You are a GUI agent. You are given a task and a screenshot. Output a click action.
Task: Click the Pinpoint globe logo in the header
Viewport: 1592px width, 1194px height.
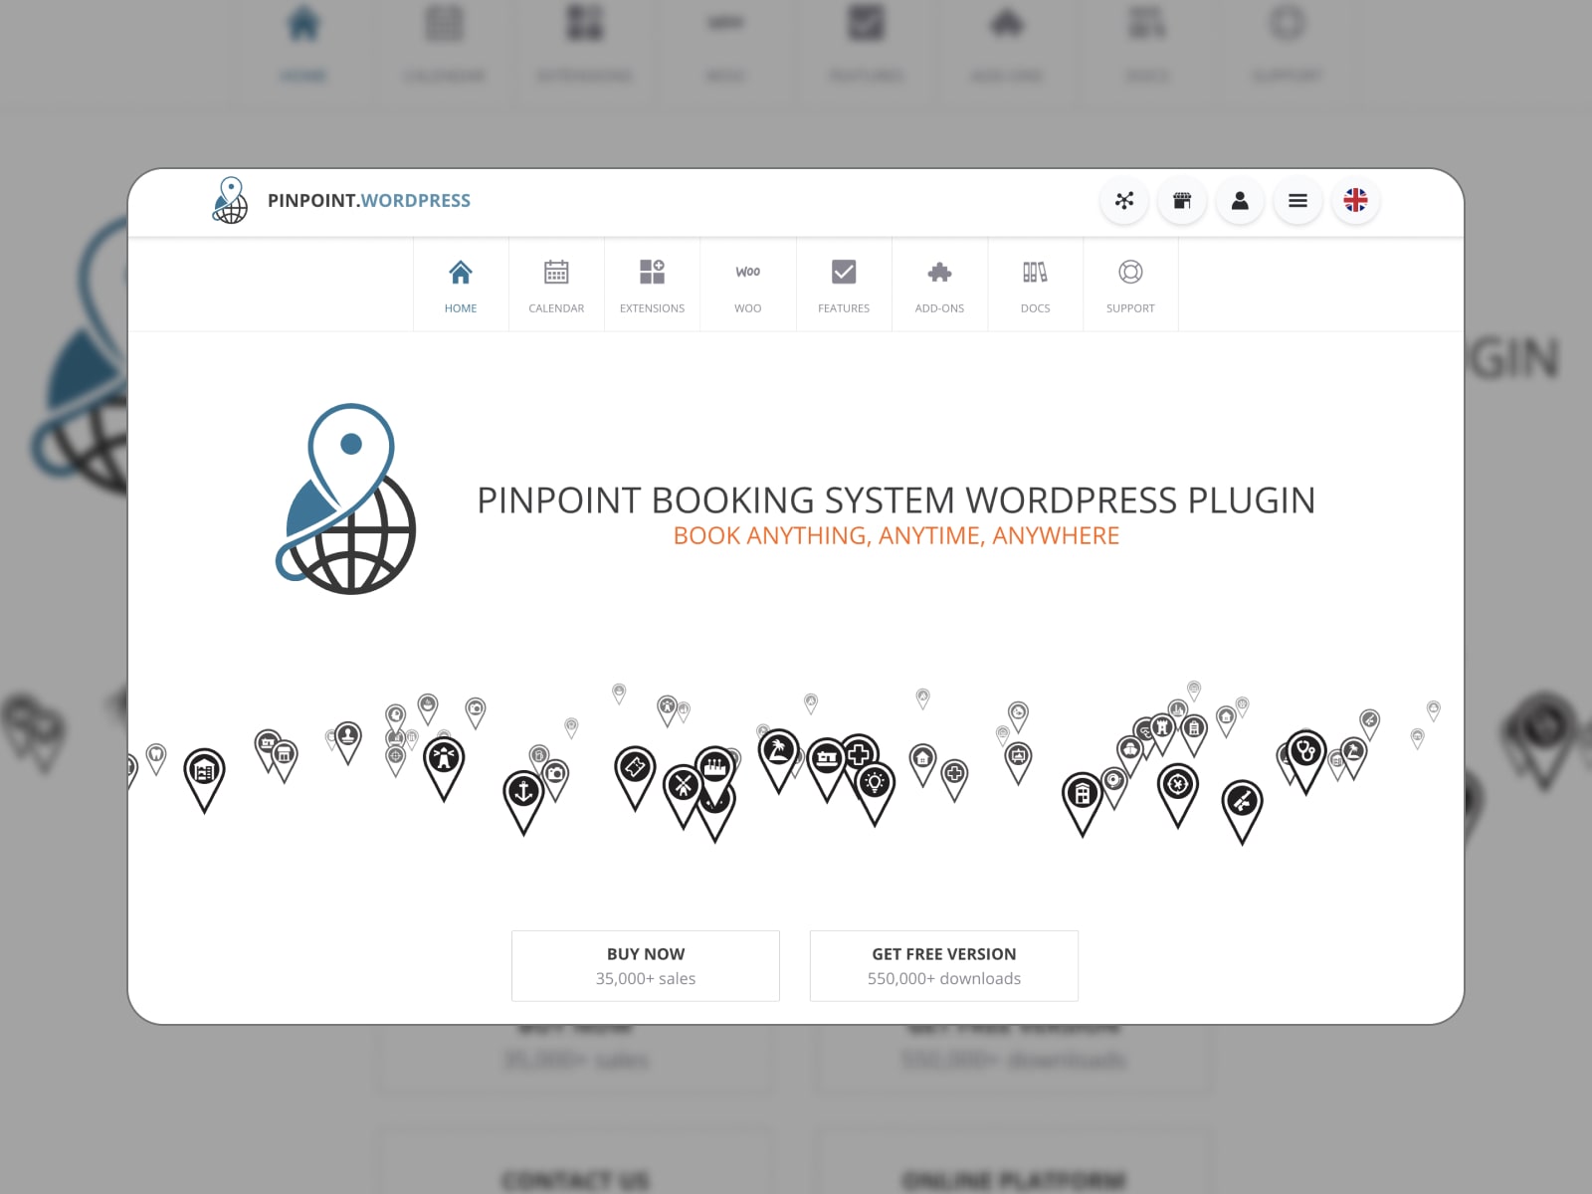tap(230, 201)
